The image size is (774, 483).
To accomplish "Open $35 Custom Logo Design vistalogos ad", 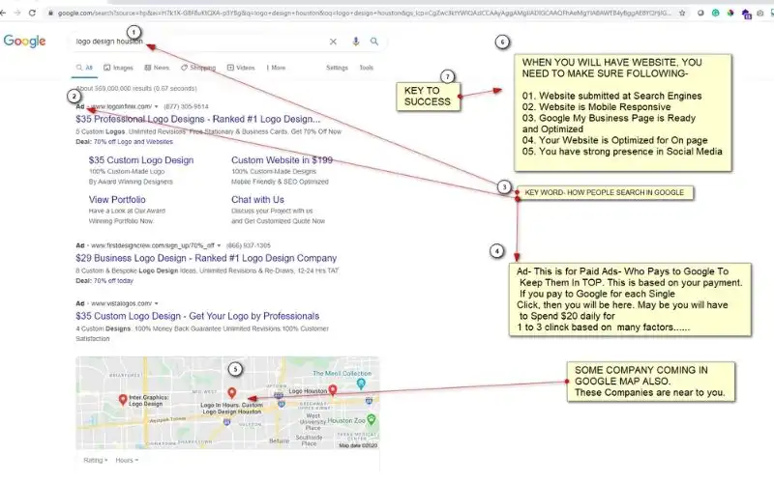I will (197, 316).
